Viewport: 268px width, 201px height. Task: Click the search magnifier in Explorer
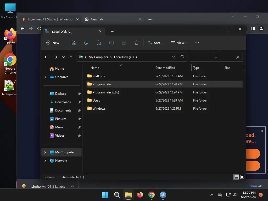(237, 57)
